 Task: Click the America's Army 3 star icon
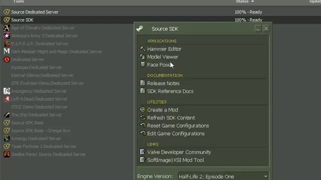(x=7, y=35)
